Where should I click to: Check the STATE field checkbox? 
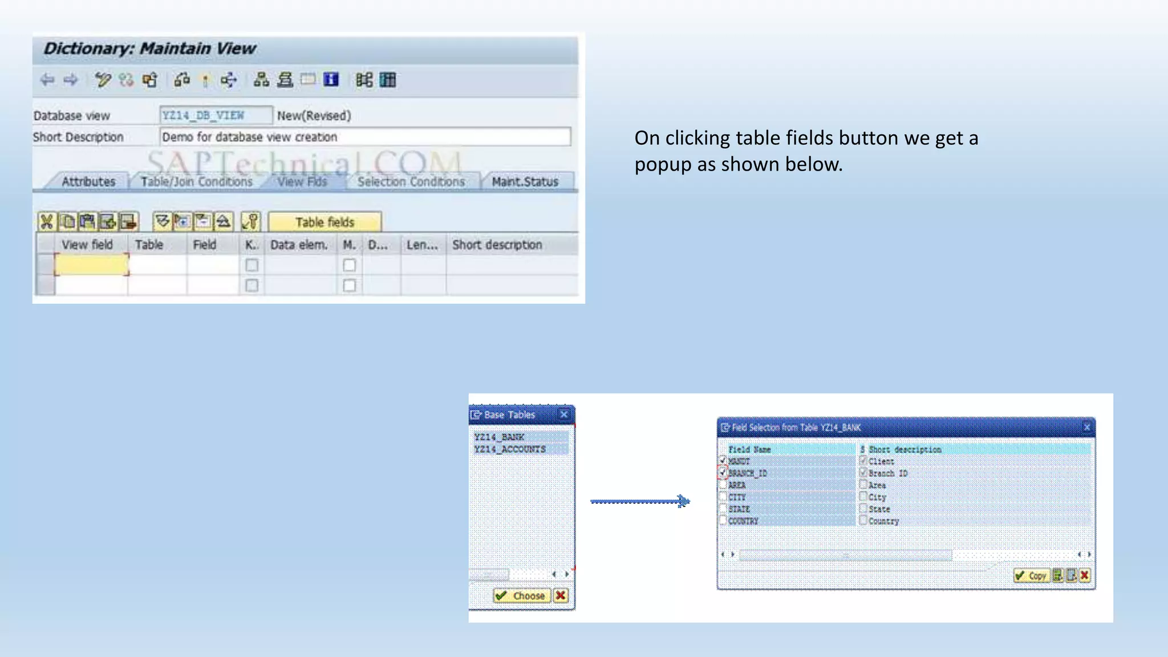[x=723, y=509]
